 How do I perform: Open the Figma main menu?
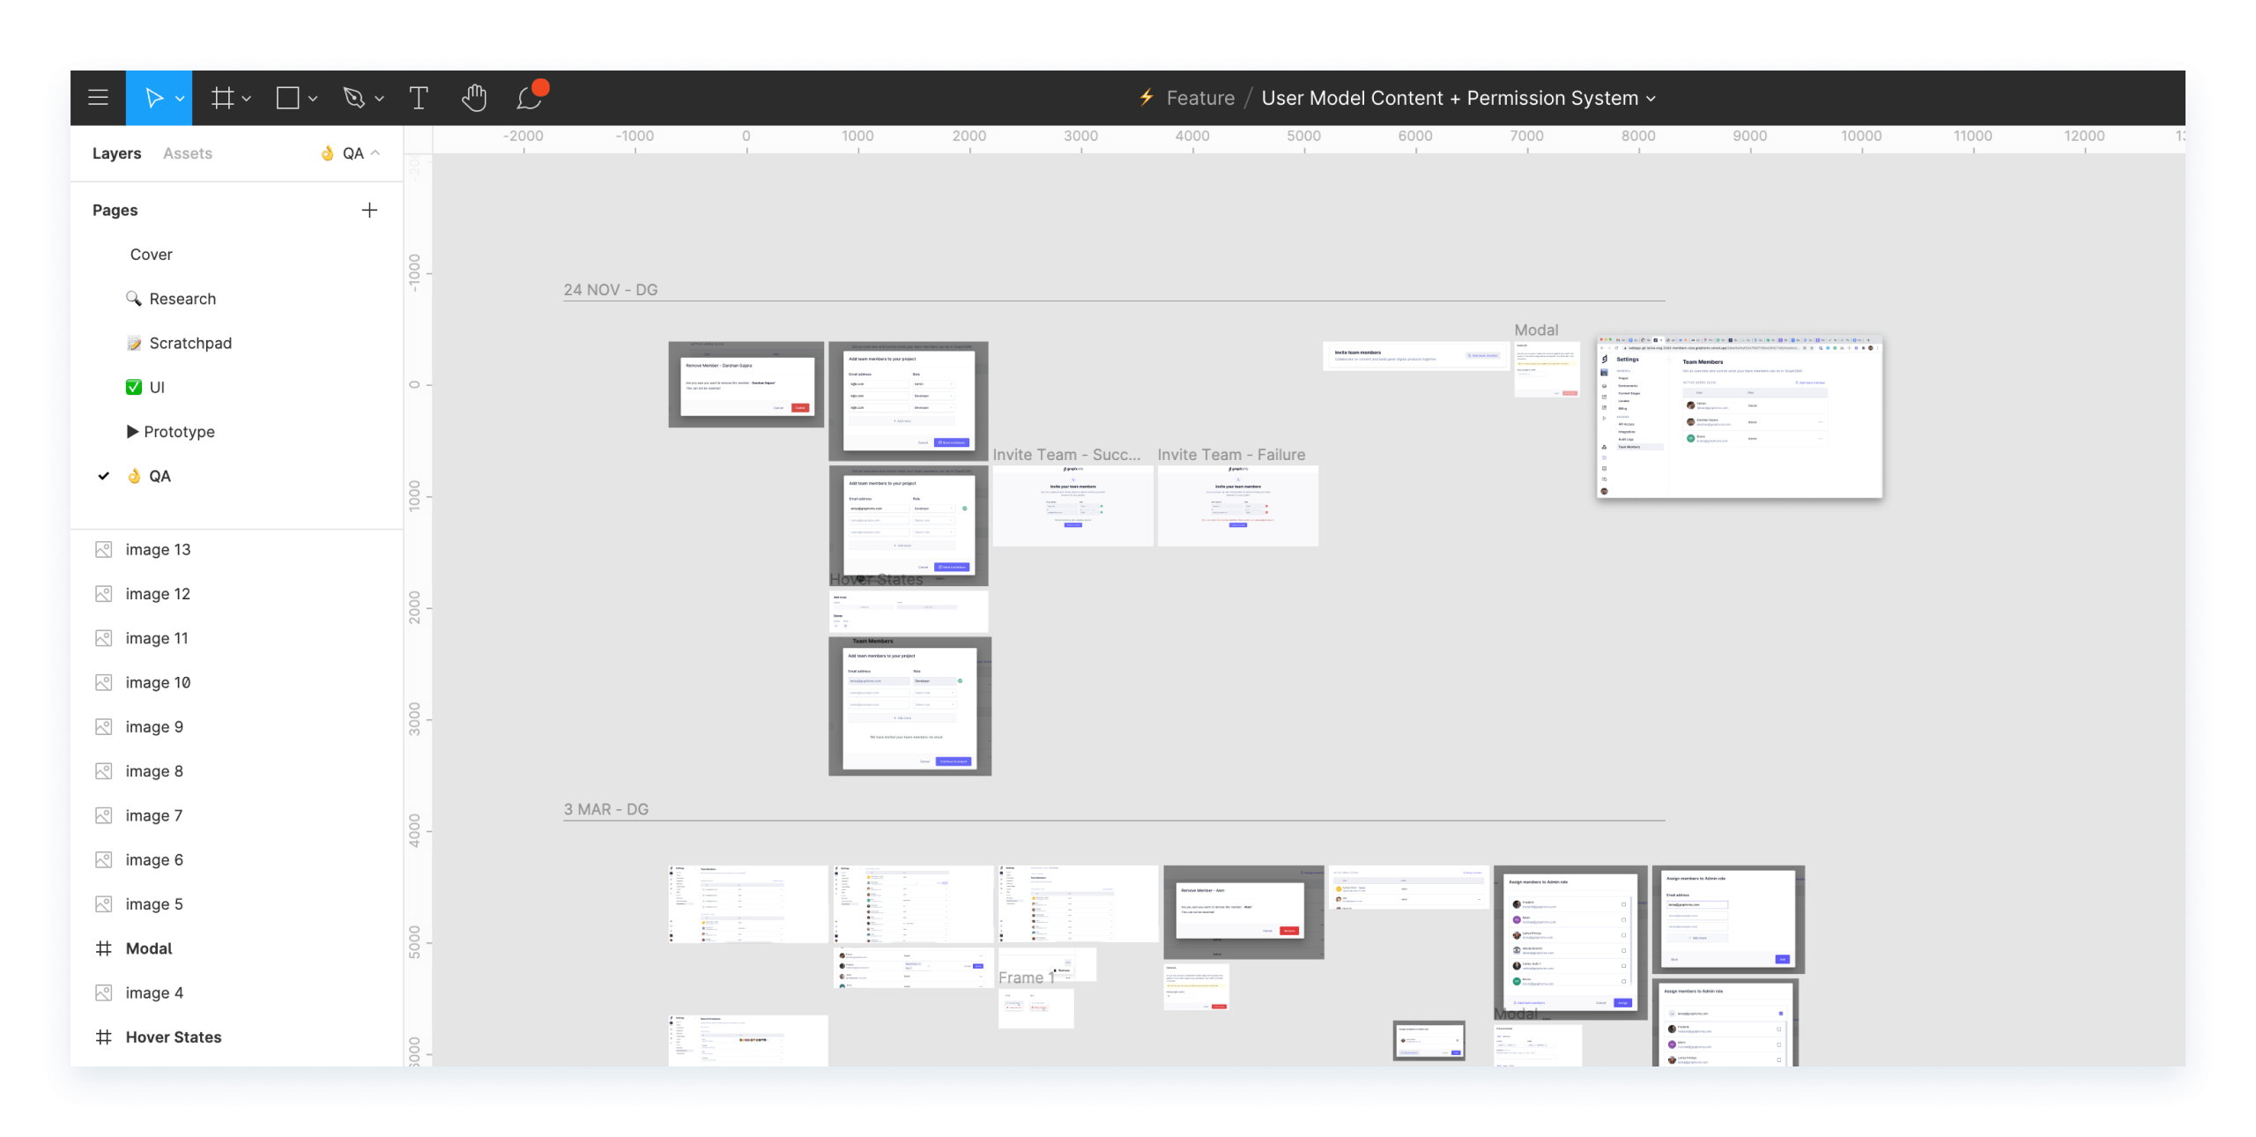pos(98,98)
